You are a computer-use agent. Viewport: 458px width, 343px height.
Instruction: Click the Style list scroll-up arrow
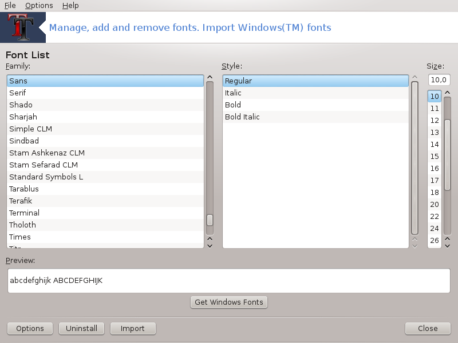tap(414, 77)
